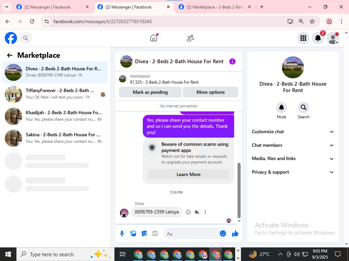This screenshot has width=349, height=261.
Task: Open Khadijah conversation
Action: tap(55, 116)
